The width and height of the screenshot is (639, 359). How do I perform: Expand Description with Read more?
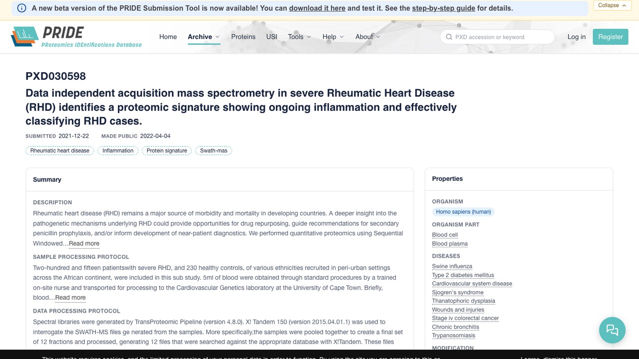(x=84, y=244)
